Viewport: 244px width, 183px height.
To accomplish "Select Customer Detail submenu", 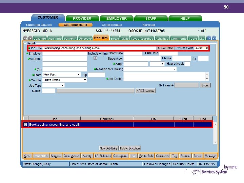I will point(76,25).
